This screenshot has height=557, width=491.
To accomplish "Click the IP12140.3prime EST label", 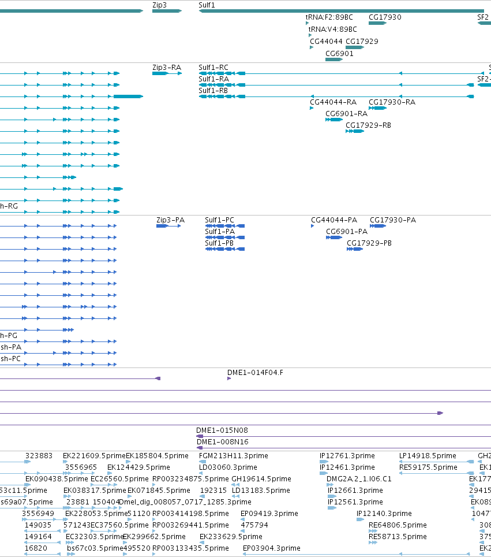I will (384, 513).
